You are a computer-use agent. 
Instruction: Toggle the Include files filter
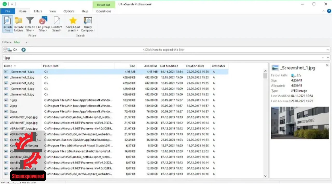pyautogui.click(x=7, y=24)
